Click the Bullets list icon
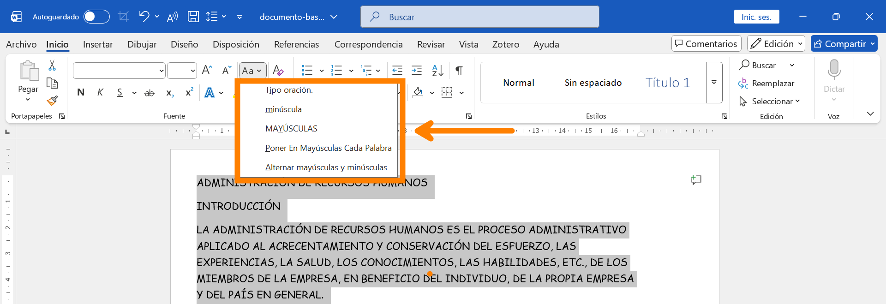886x304 pixels. [x=307, y=70]
